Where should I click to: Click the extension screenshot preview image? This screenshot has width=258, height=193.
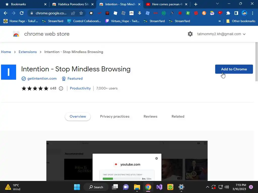pos(127,161)
